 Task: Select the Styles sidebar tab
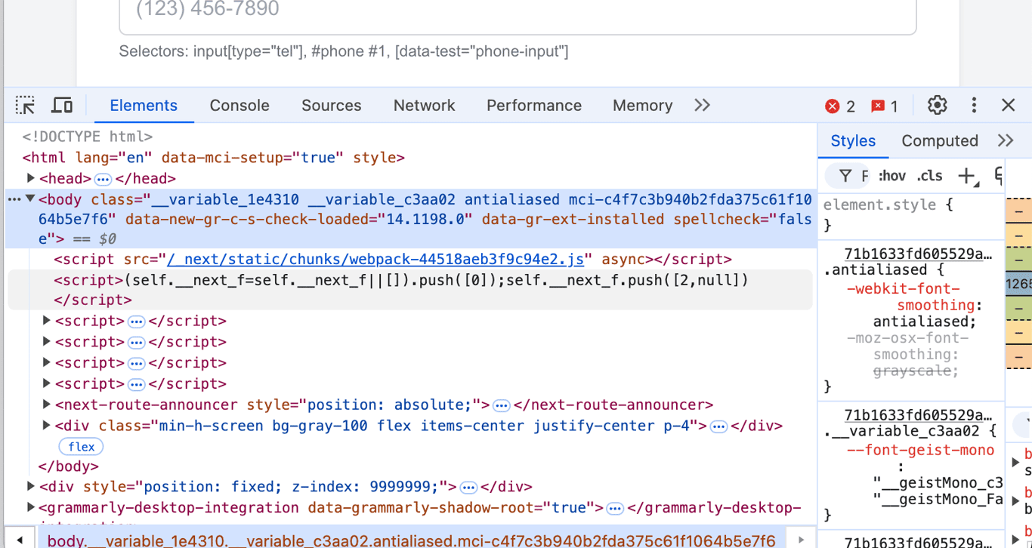(853, 140)
